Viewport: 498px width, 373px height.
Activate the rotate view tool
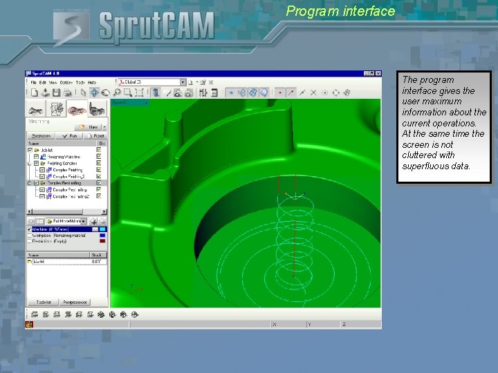(105, 93)
